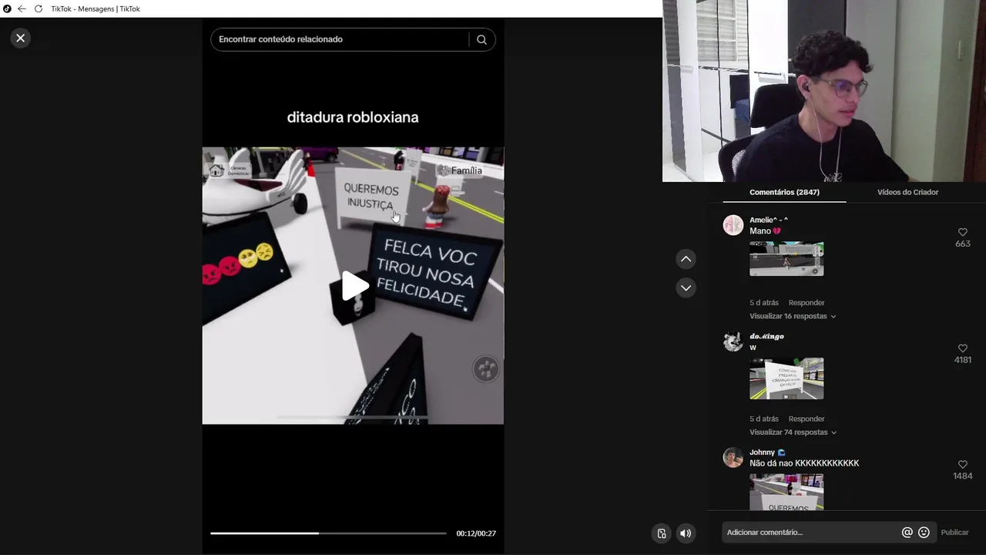Expand 'Visualizar 16 respostas'

793,316
